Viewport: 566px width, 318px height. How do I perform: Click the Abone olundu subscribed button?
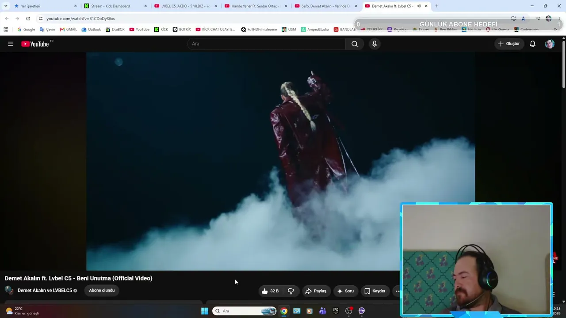click(x=102, y=290)
